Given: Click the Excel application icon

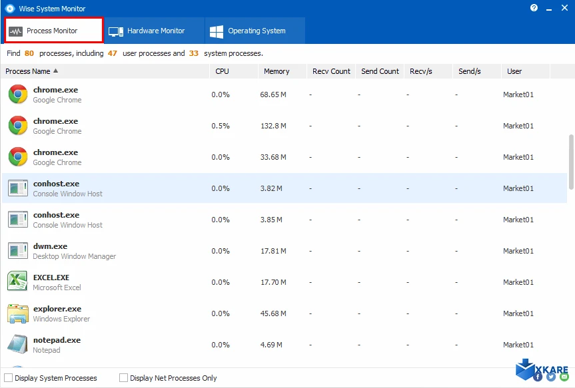Looking at the screenshot, I should coord(17,282).
